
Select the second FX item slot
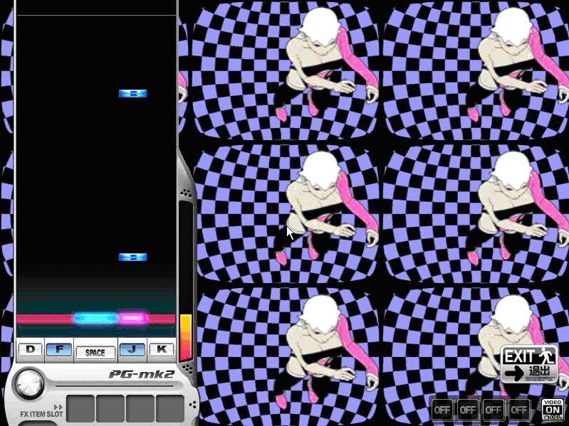110,410
